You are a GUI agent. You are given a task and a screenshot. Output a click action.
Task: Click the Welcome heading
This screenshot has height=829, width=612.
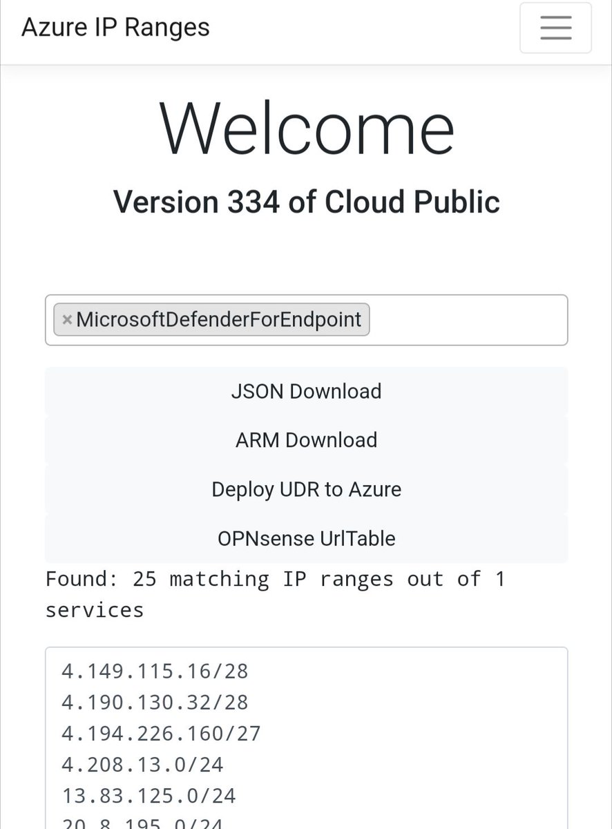coord(307,128)
